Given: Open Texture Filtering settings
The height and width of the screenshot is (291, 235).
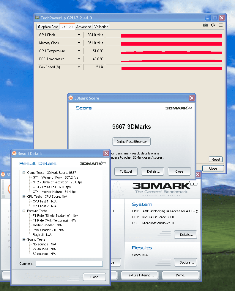Looking at the screenshot, I should [x=140, y=275].
